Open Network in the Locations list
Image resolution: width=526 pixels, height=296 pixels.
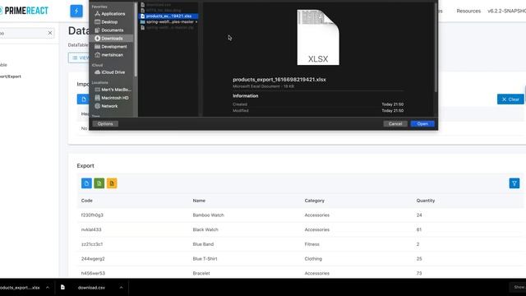click(109, 106)
